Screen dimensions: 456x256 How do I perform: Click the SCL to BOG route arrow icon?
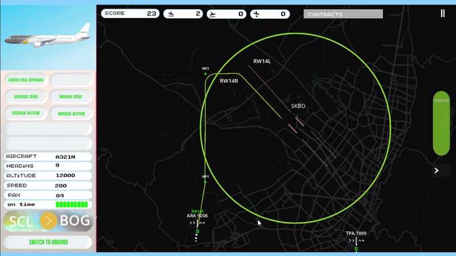point(48,221)
